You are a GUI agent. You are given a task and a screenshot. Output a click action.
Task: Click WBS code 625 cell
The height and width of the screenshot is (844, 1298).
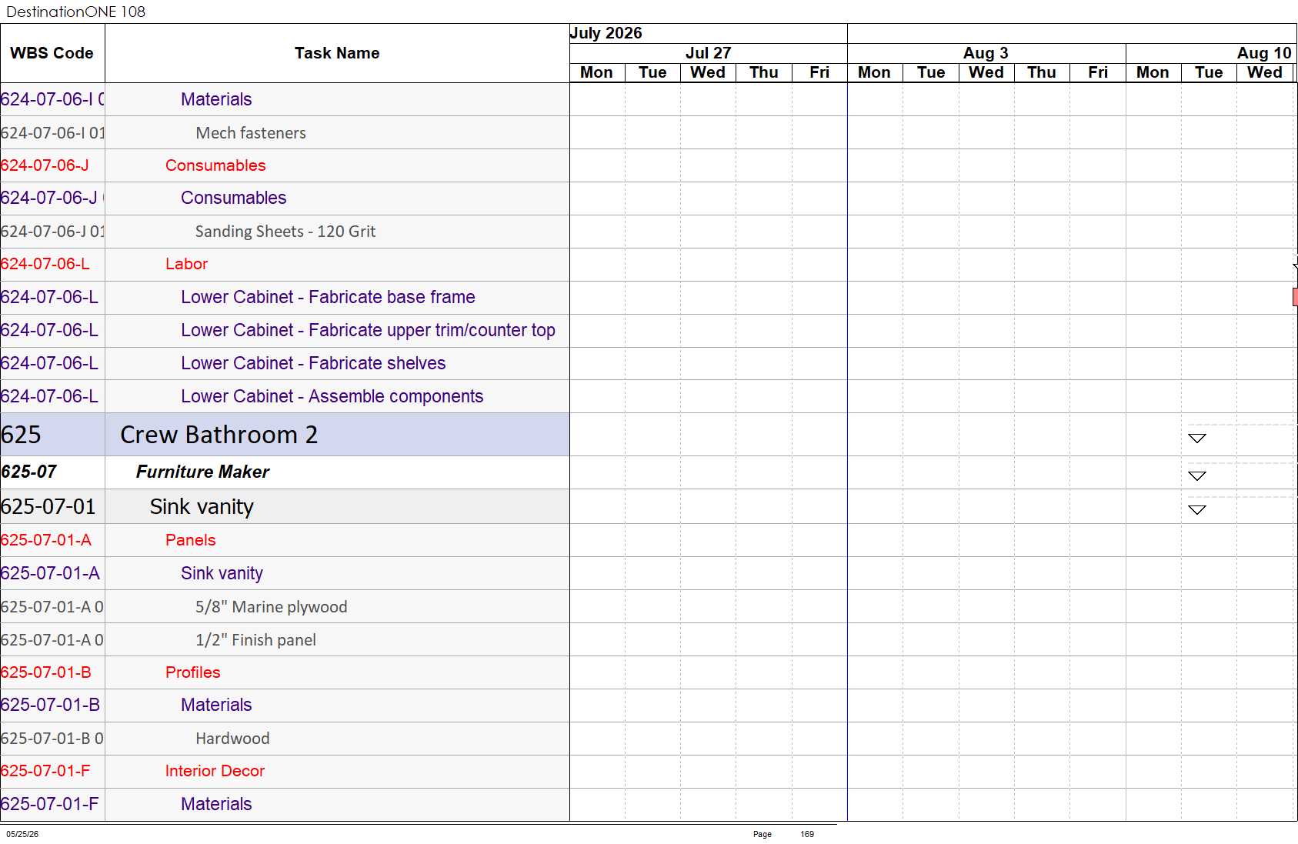[52, 435]
